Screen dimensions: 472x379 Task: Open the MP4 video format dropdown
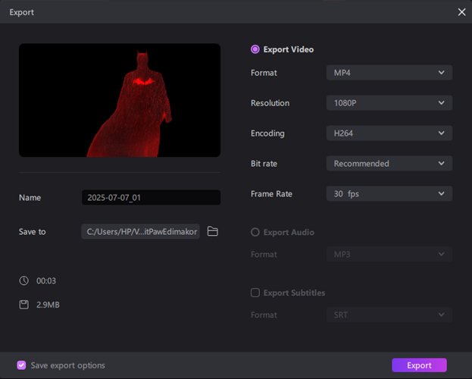pyautogui.click(x=389, y=73)
